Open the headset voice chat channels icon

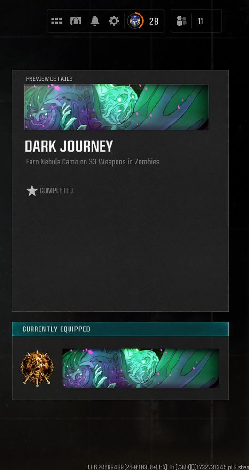(76, 21)
